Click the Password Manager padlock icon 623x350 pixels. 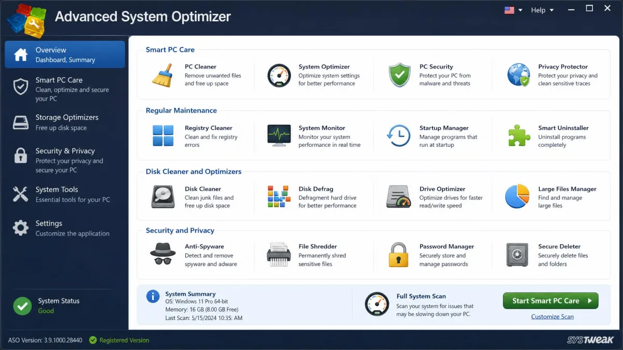(399, 255)
